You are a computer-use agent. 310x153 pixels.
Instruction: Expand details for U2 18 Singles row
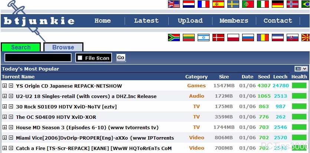point(11,96)
